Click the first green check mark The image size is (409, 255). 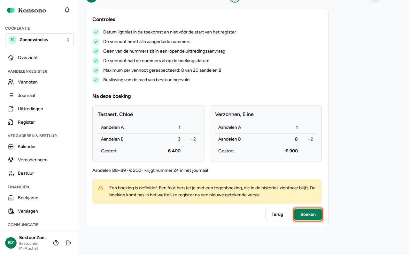pyautogui.click(x=96, y=32)
